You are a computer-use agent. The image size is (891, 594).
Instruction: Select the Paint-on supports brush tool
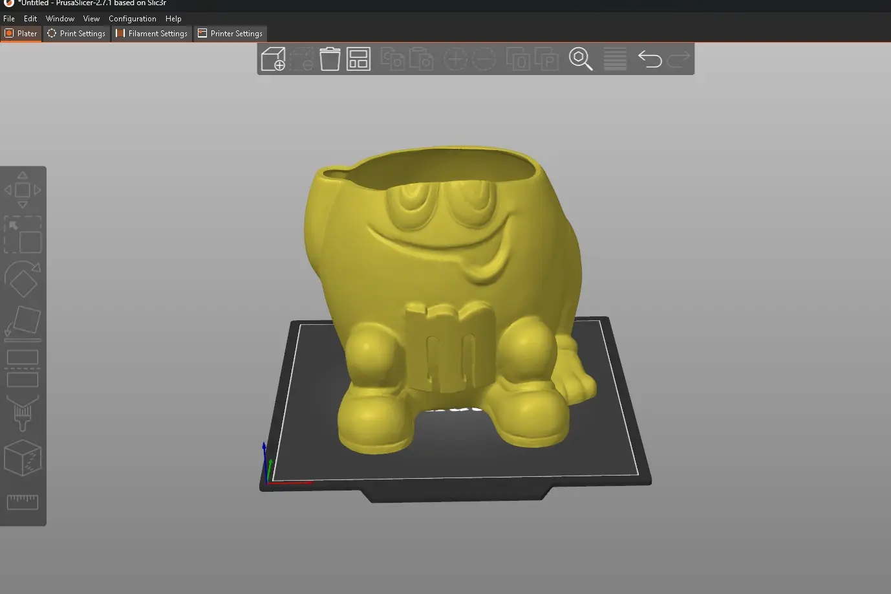(x=23, y=413)
